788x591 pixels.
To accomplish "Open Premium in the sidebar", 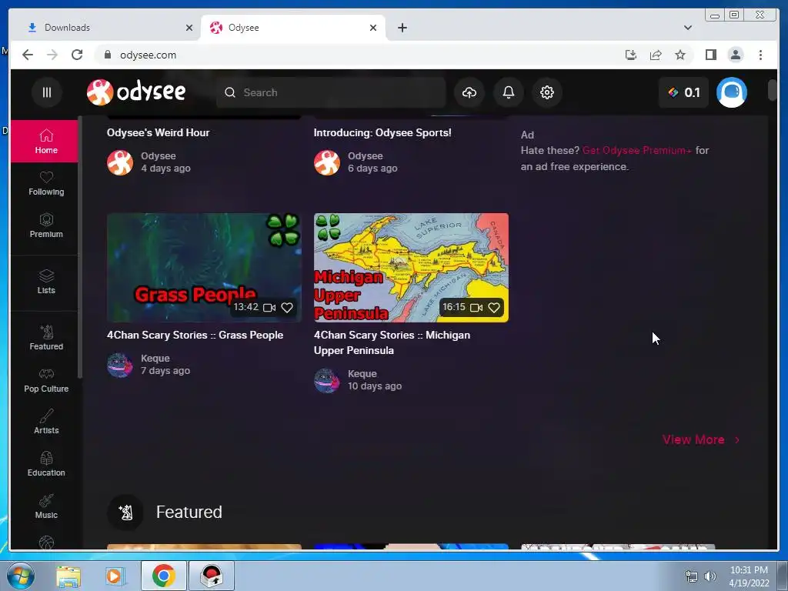I will pos(45,225).
